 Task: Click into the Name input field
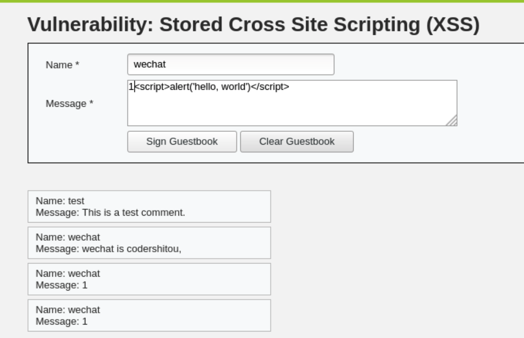pos(230,64)
